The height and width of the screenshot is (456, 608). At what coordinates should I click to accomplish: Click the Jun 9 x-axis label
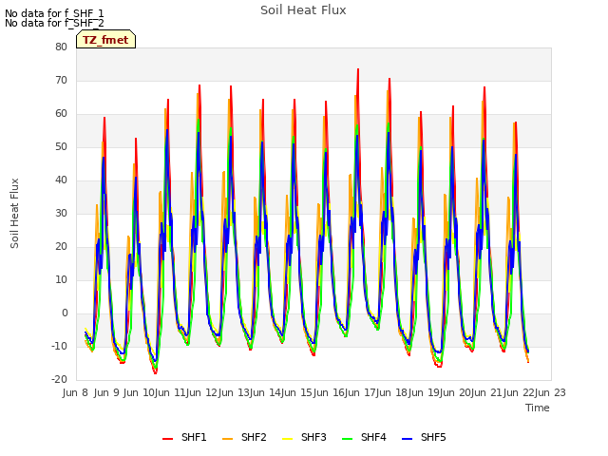(106, 392)
